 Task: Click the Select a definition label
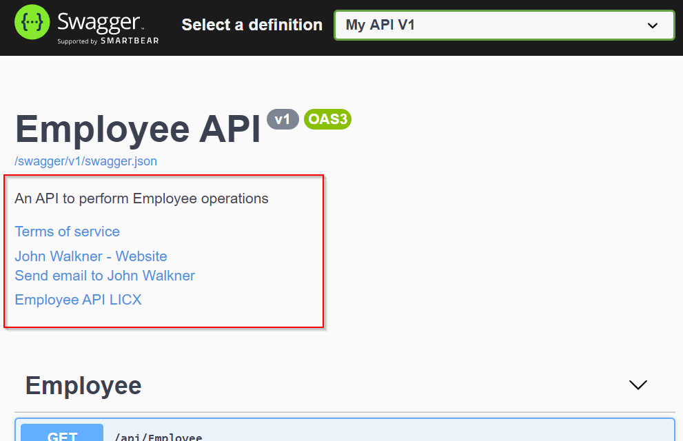(252, 25)
